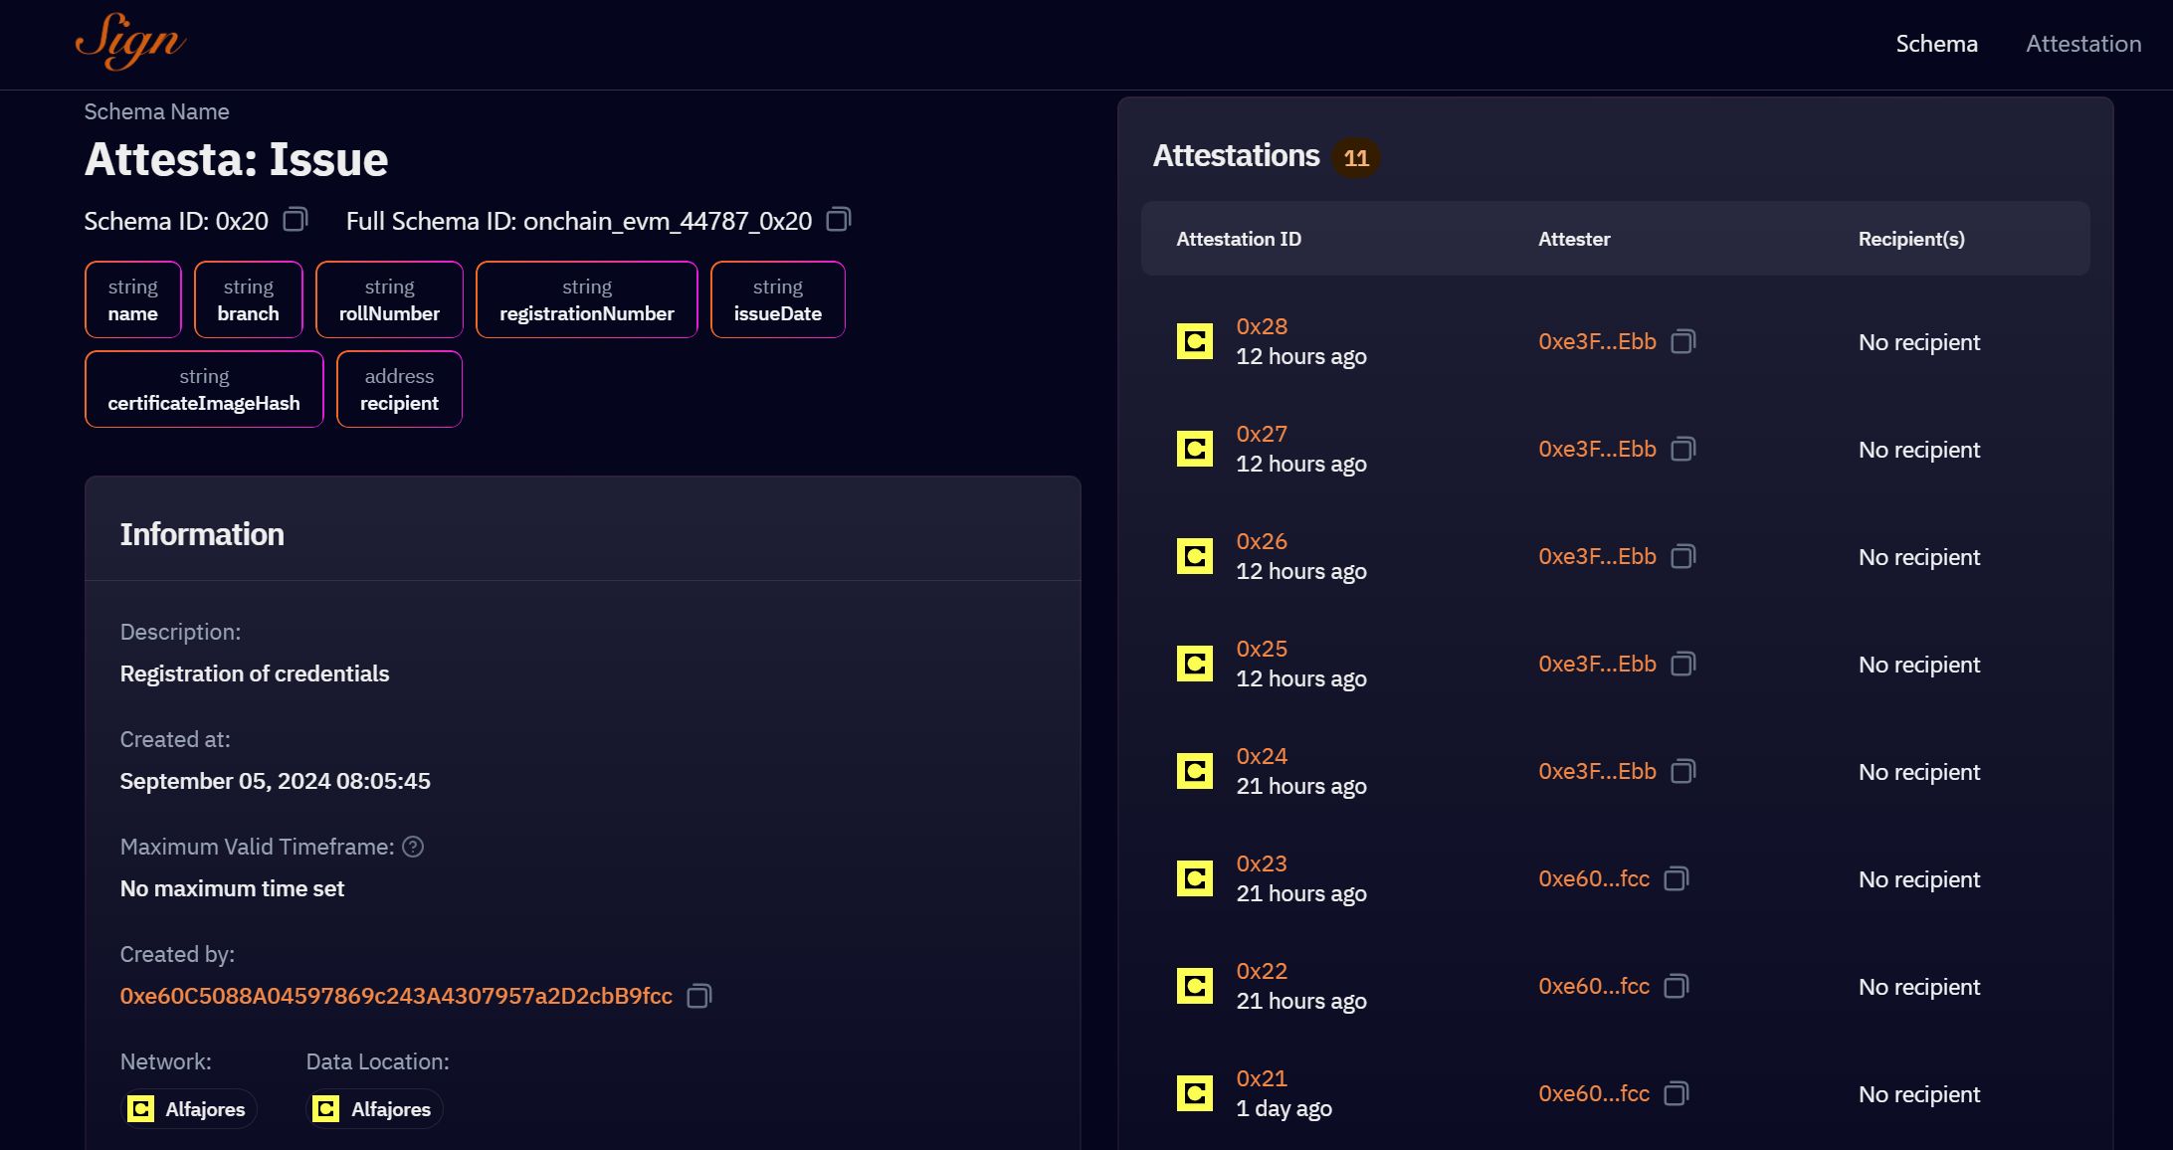The width and height of the screenshot is (2173, 1150).
Task: Click the issueDate field chip
Action: (778, 299)
